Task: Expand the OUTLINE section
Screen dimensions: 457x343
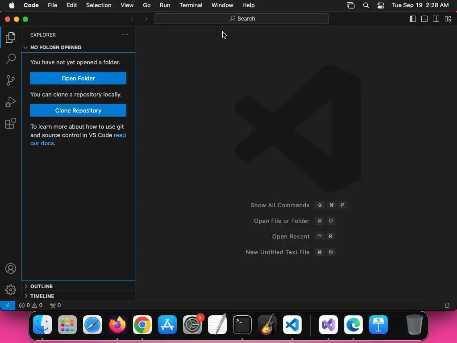Action: (x=78, y=286)
